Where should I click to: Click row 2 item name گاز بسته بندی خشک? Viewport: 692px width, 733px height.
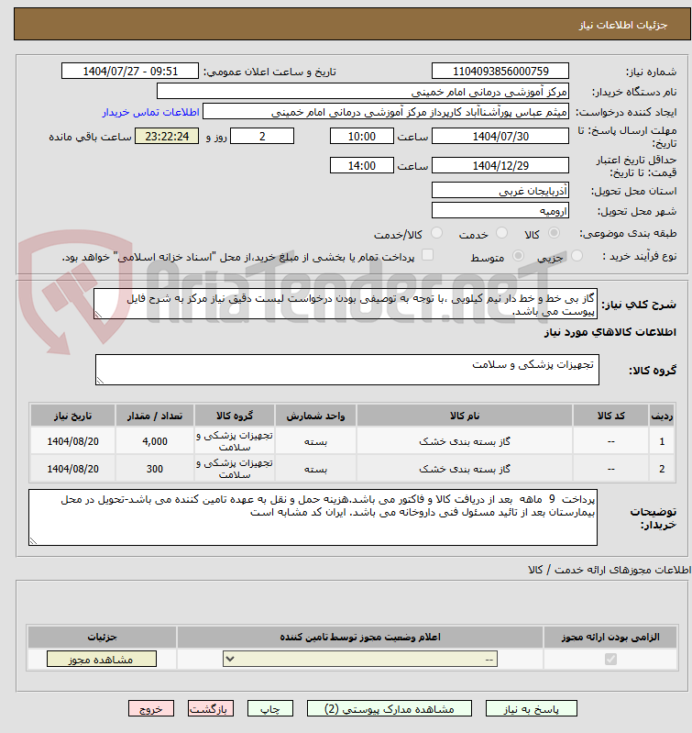(465, 469)
